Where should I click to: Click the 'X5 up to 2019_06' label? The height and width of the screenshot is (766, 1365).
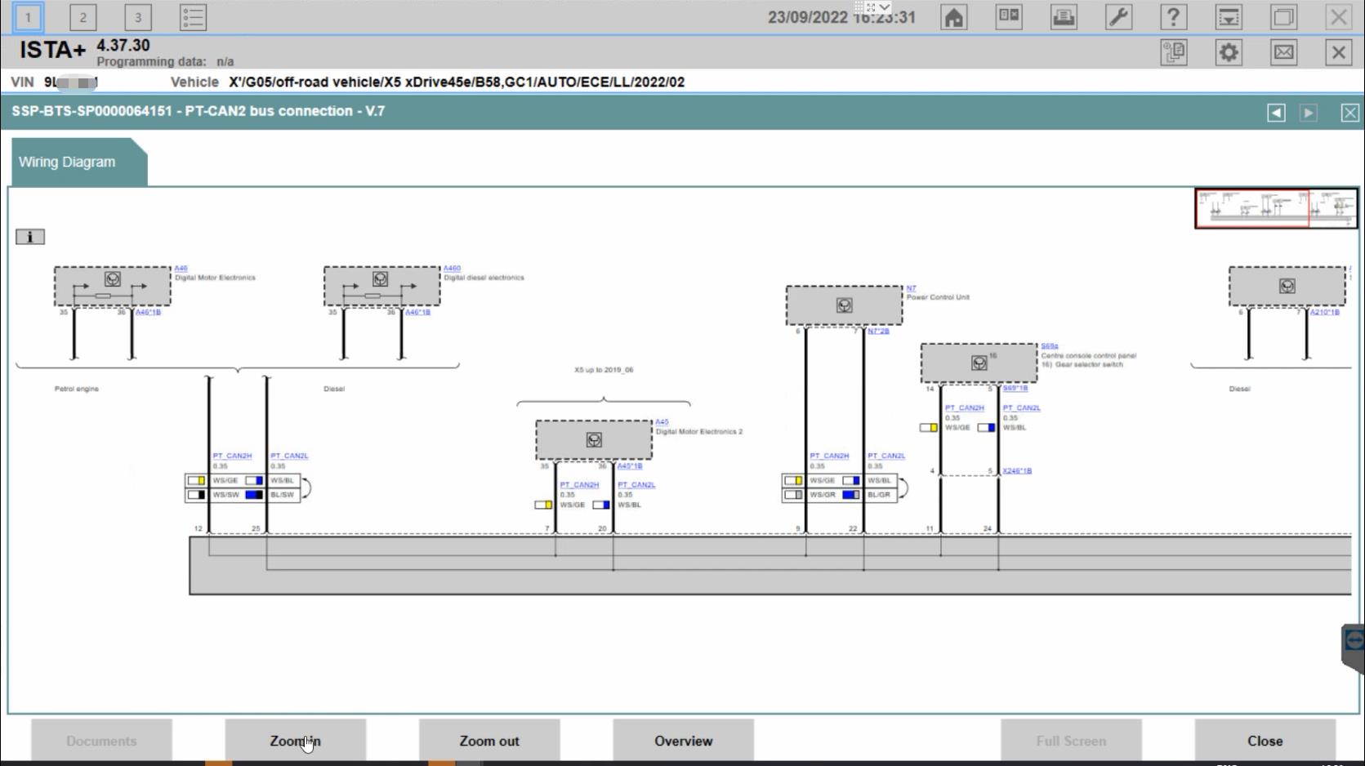[x=604, y=370]
